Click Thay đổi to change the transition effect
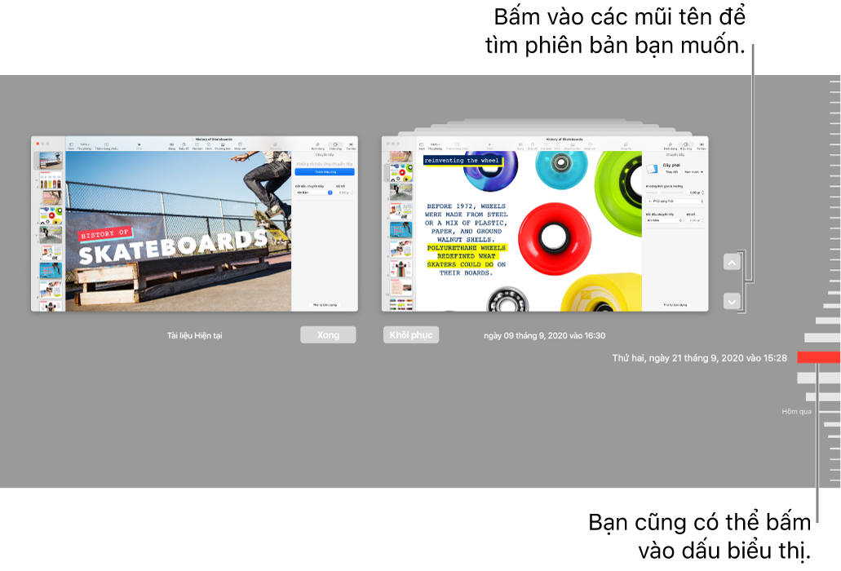 click(671, 172)
